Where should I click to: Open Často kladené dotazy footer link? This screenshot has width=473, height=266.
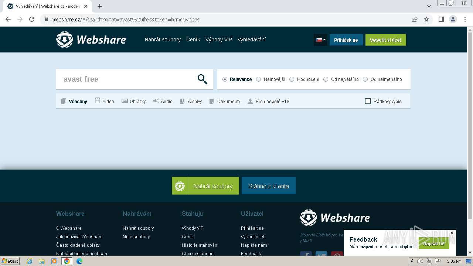[x=78, y=245]
